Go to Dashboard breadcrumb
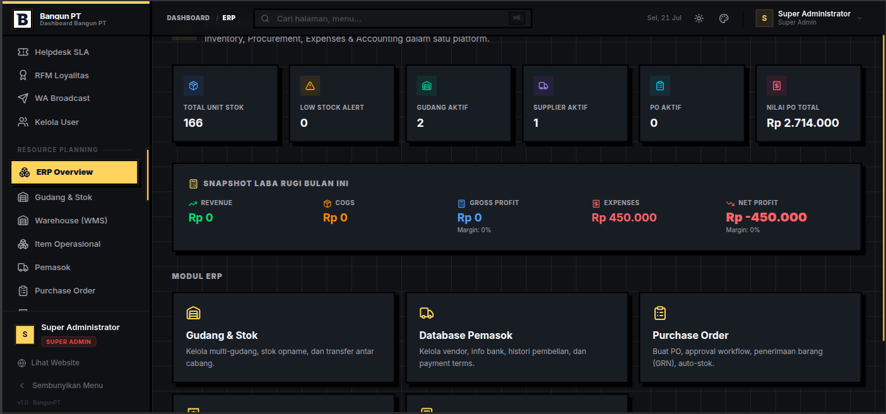Image resolution: width=886 pixels, height=414 pixels. pyautogui.click(x=188, y=18)
